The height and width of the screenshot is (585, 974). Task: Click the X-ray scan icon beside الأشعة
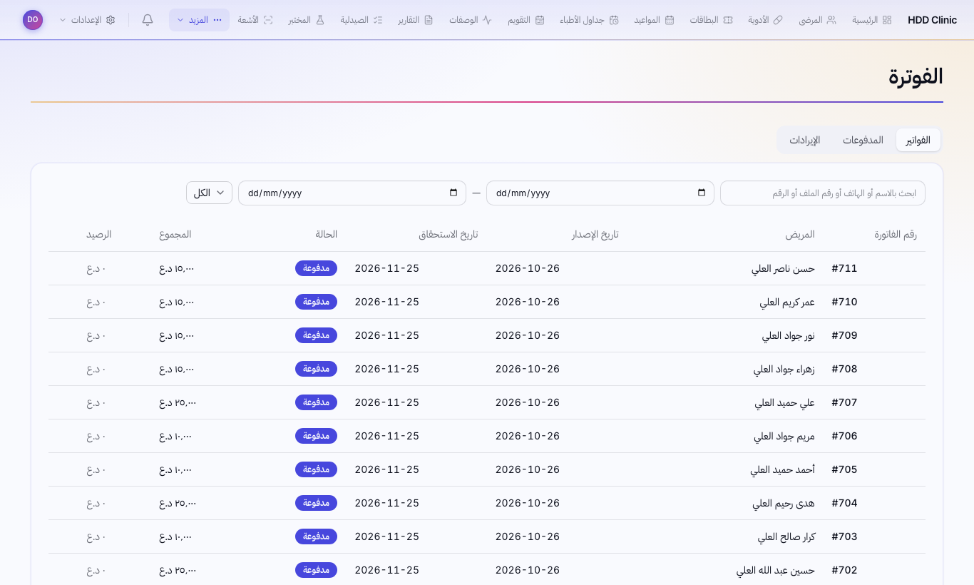click(268, 20)
